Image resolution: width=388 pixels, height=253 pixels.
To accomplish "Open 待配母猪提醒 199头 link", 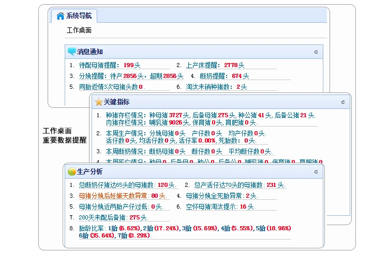I will point(110,65).
